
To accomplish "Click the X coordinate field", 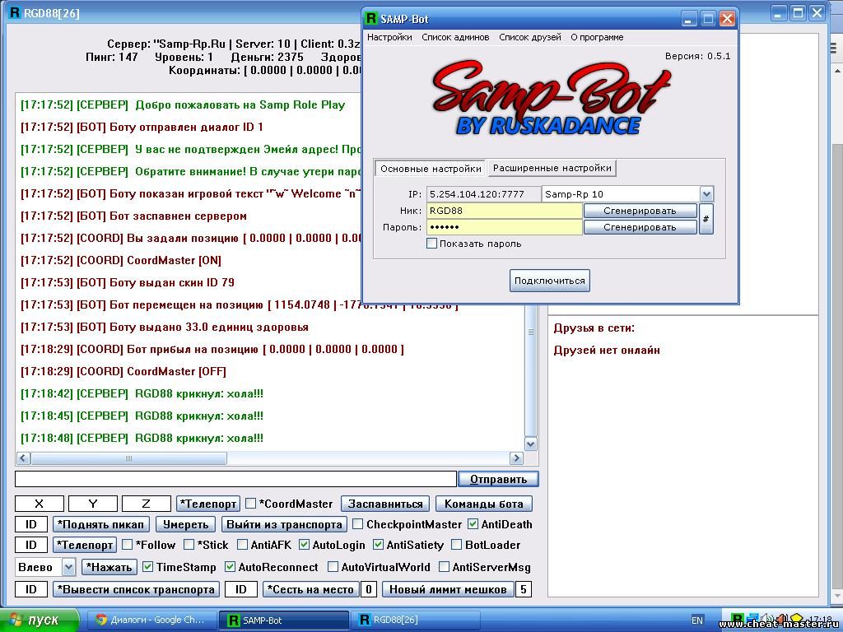I will click(x=40, y=504).
